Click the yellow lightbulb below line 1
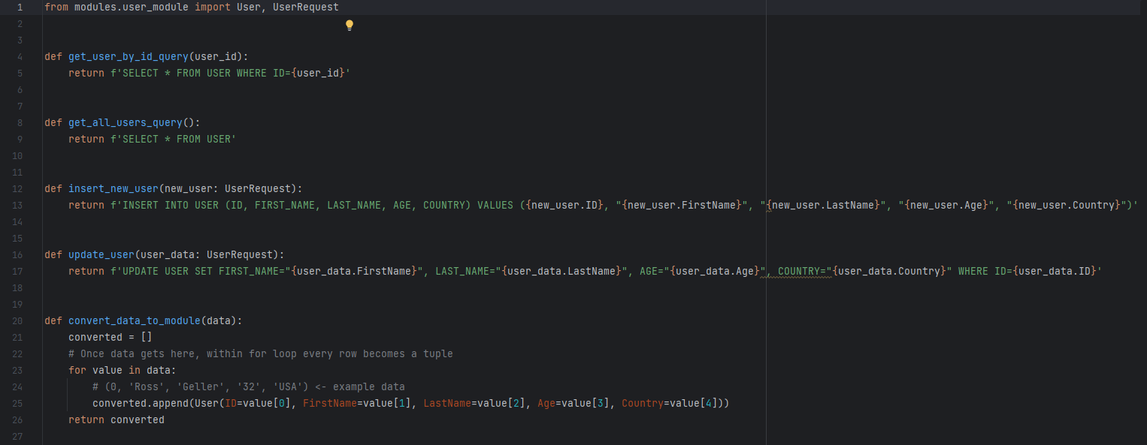Viewport: 1147px width, 445px height. (x=349, y=24)
